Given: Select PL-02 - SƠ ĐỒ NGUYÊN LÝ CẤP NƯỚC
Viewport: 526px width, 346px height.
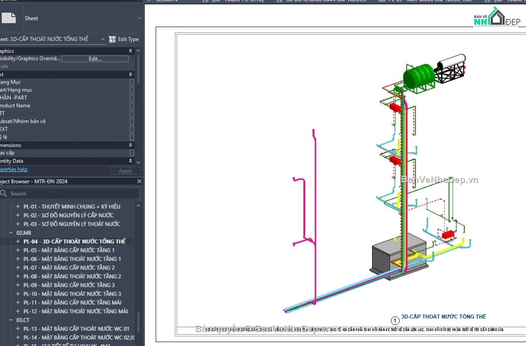Looking at the screenshot, I should [x=69, y=215].
